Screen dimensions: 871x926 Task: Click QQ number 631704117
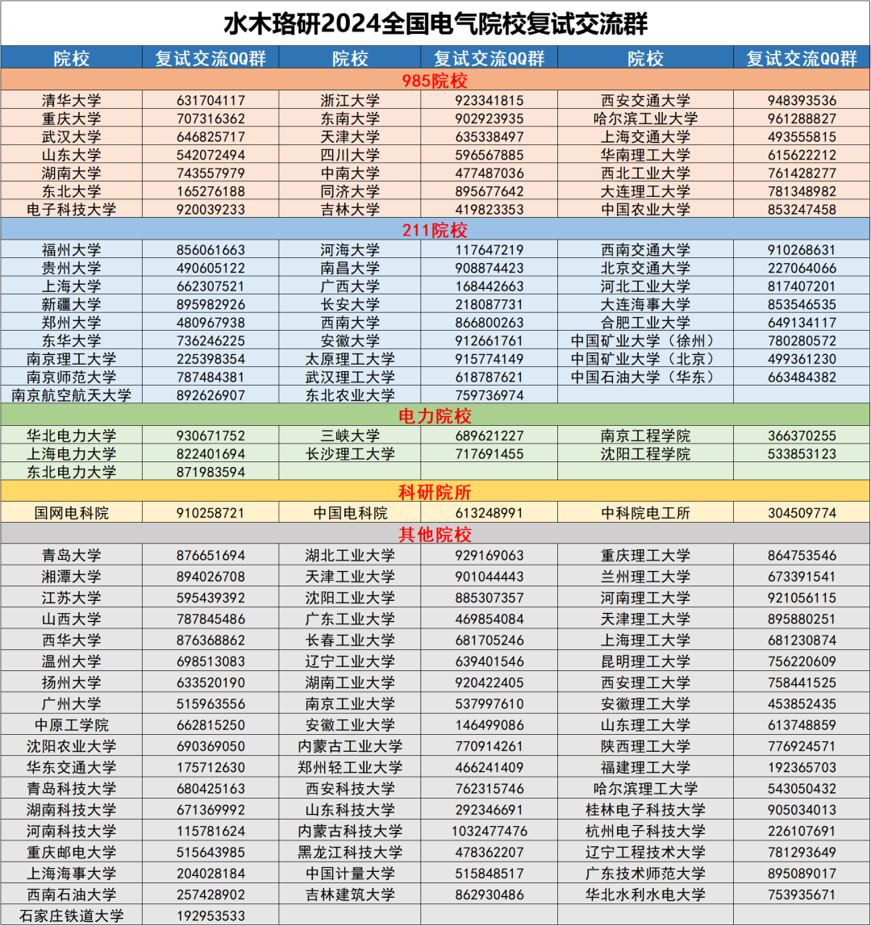[x=210, y=100]
